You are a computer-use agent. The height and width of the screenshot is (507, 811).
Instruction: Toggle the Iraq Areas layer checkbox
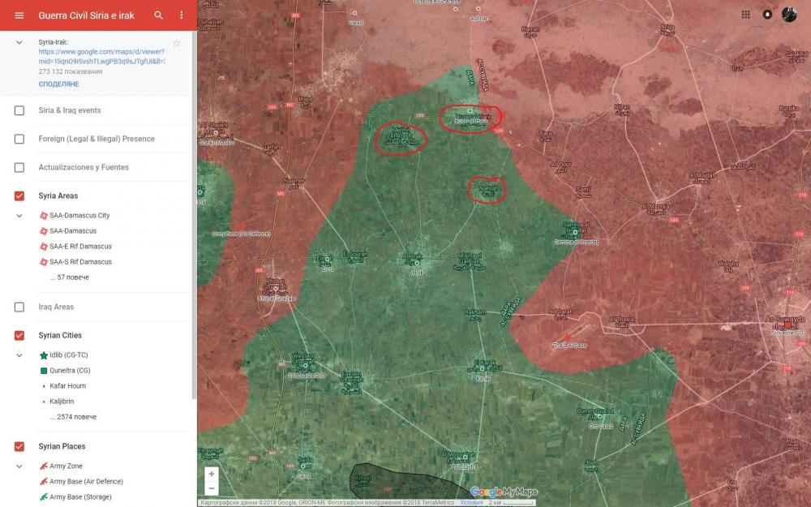pos(19,307)
